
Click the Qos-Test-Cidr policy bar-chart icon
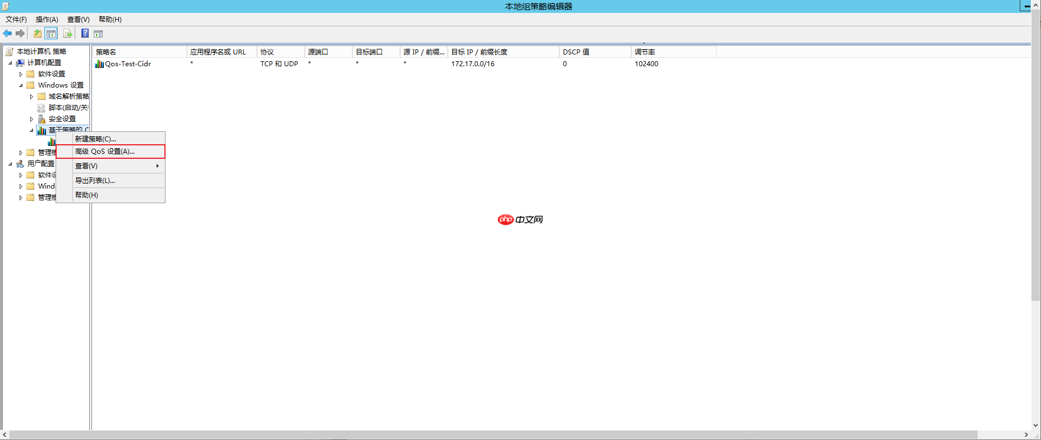pyautogui.click(x=99, y=64)
